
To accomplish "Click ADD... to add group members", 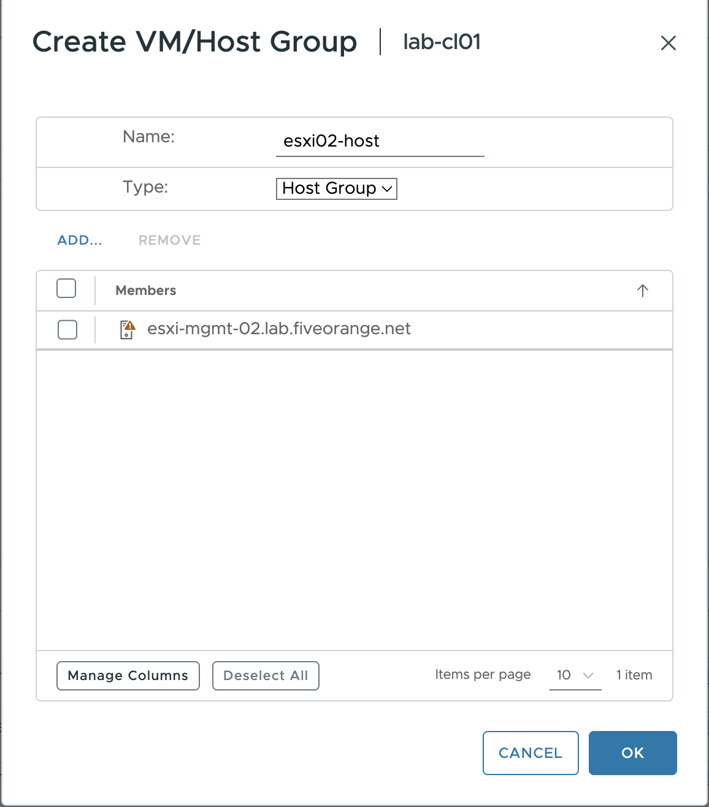I will tap(80, 240).
